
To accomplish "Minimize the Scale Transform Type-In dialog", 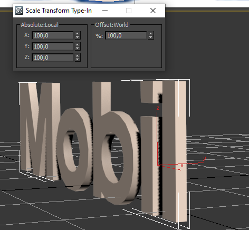I will tap(105, 11).
